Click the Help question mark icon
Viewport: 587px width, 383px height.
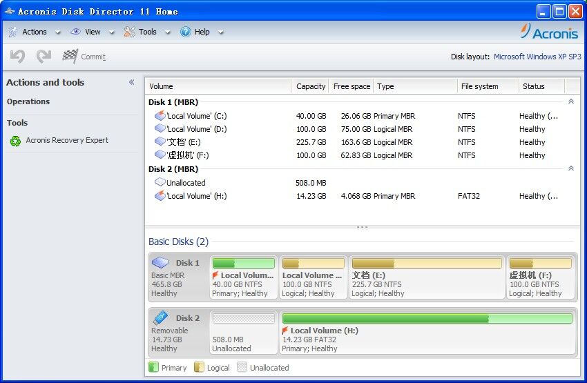tap(185, 32)
